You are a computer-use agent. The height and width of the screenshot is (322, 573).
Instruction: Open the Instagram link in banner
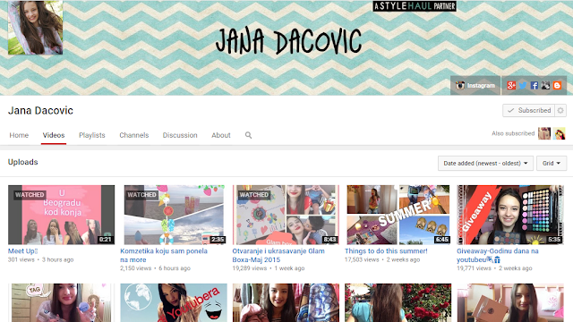(475, 86)
